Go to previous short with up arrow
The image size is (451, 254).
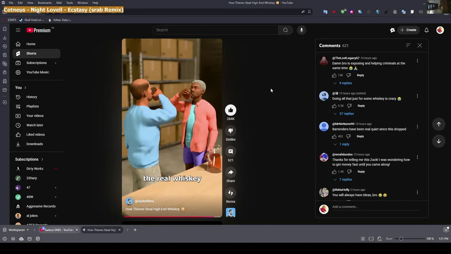point(439,124)
